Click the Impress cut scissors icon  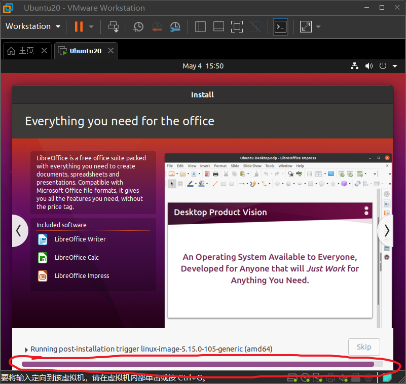pos(226,174)
